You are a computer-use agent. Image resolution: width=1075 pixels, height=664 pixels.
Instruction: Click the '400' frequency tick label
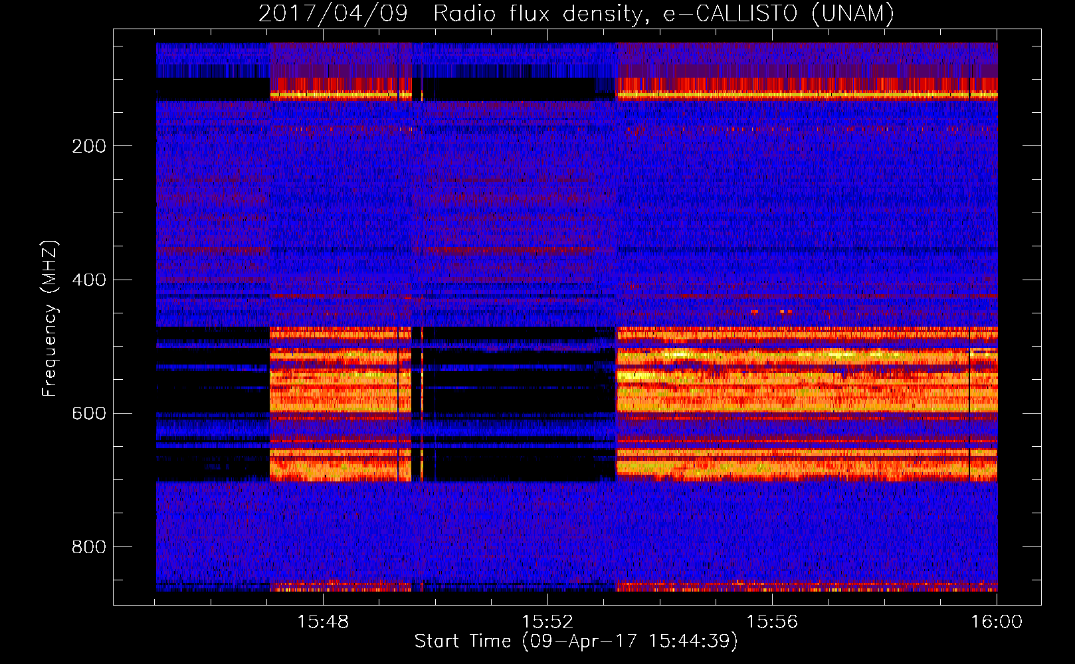(x=89, y=280)
